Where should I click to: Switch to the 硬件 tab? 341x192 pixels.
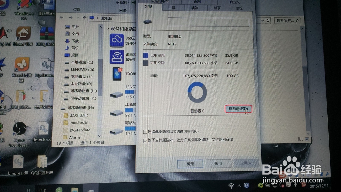194,8
